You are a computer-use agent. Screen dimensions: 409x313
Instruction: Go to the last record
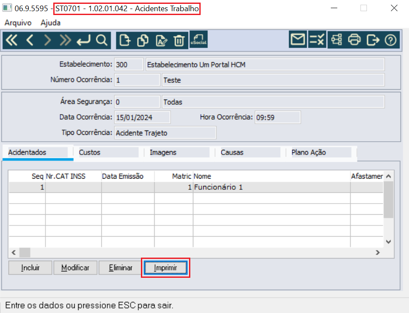pos(65,40)
